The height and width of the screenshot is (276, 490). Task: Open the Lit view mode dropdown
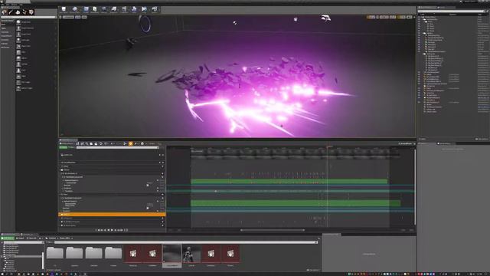[78, 17]
